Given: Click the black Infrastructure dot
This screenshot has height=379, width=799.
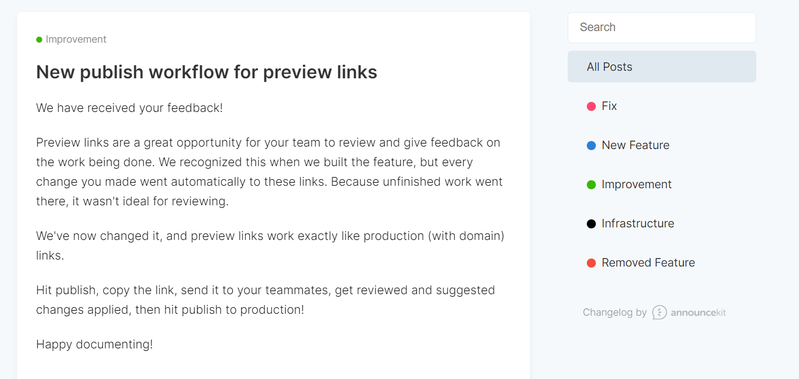Looking at the screenshot, I should 591,224.
